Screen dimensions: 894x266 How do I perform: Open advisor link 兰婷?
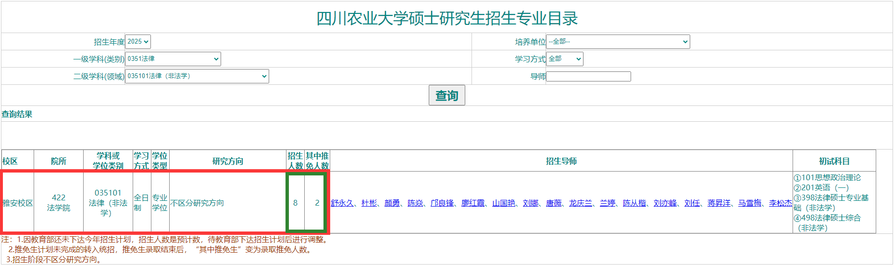(x=608, y=203)
